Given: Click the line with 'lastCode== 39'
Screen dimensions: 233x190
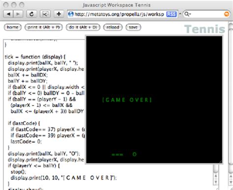Looking at the screenshot, I should [48, 136].
